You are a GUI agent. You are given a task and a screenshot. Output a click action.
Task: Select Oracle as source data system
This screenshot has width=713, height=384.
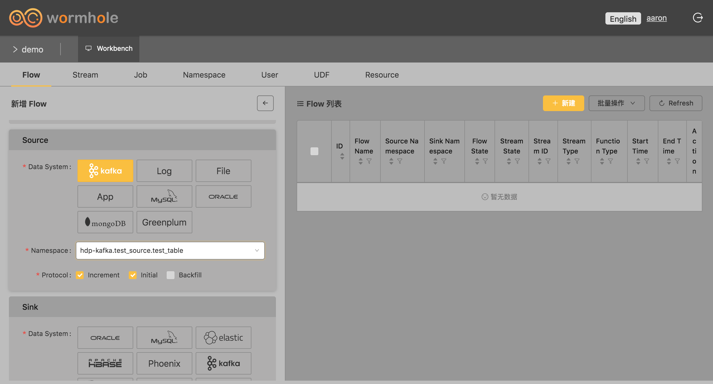223,196
